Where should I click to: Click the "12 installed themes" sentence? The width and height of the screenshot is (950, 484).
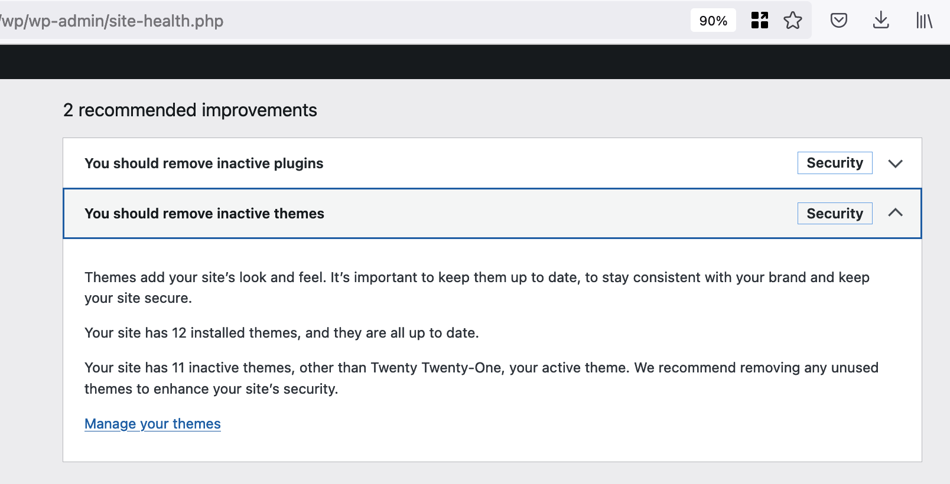tap(281, 333)
